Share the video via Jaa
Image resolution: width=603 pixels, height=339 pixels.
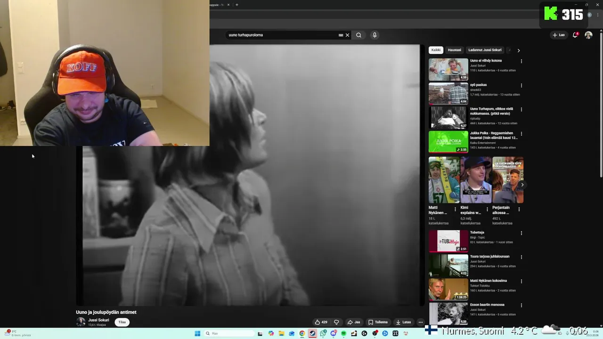coord(354,322)
